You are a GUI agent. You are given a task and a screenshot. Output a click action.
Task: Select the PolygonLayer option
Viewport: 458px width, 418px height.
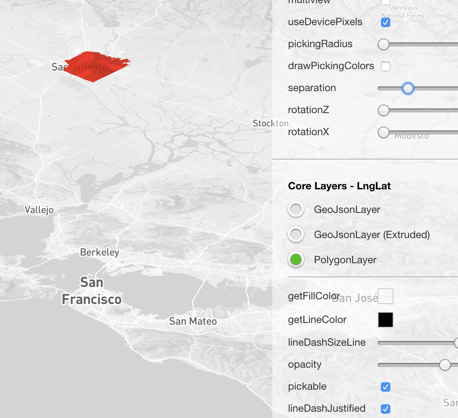[296, 260]
